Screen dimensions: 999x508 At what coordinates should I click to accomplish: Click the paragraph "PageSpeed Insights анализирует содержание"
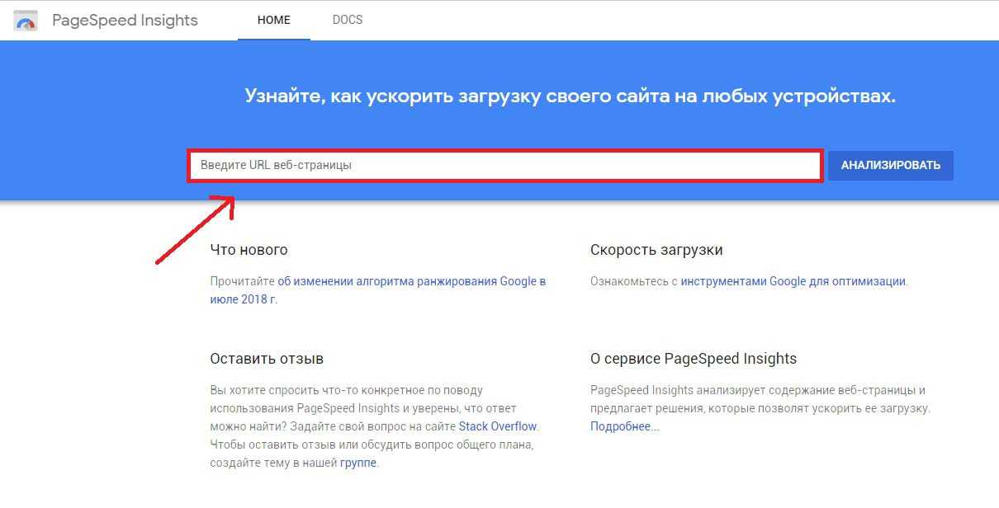pos(758,398)
